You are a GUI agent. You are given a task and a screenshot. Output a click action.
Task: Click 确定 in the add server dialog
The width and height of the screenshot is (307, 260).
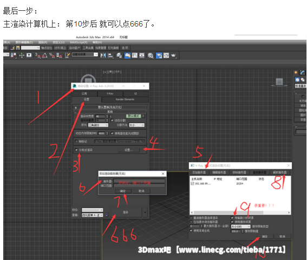point(123,191)
